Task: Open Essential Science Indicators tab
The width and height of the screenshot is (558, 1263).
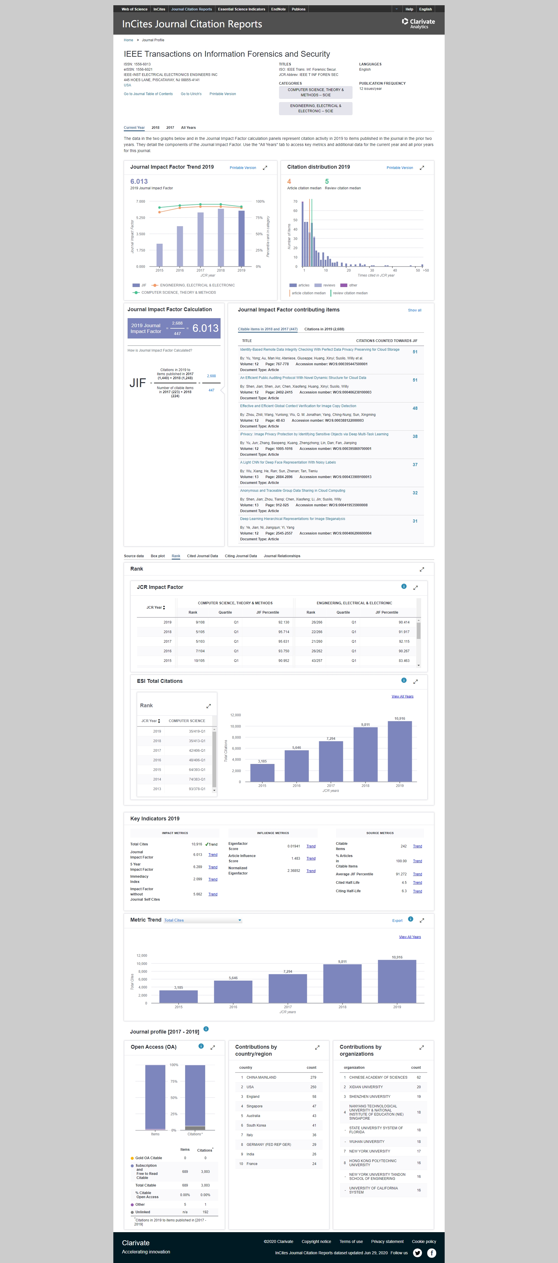Action: pos(242,9)
